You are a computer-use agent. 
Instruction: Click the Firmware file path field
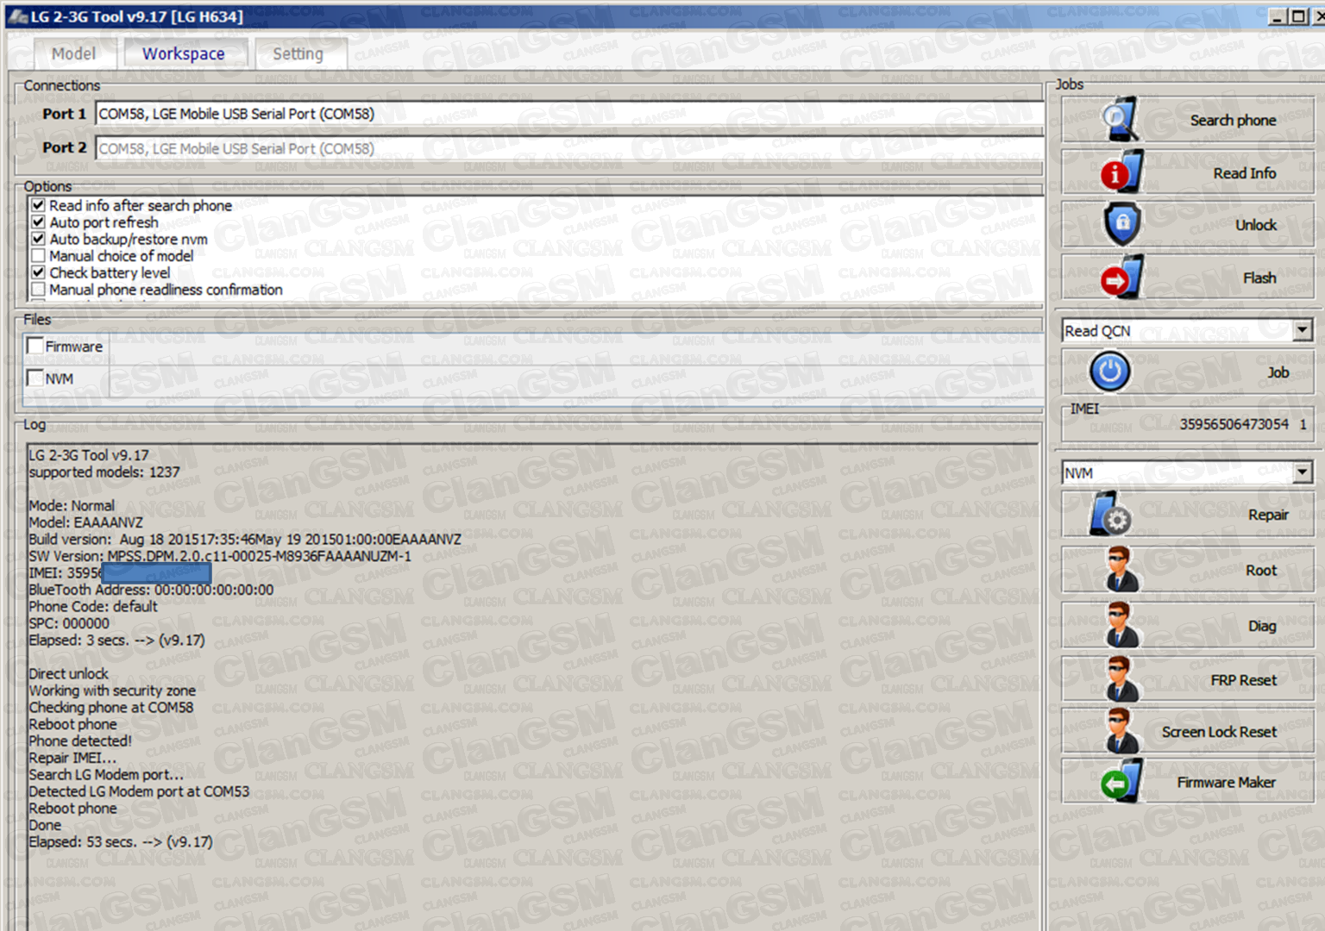pos(576,347)
